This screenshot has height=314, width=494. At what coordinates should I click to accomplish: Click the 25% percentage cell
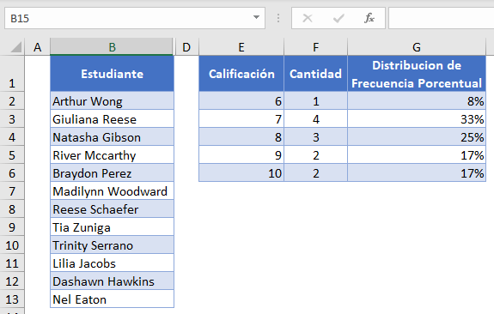click(417, 137)
